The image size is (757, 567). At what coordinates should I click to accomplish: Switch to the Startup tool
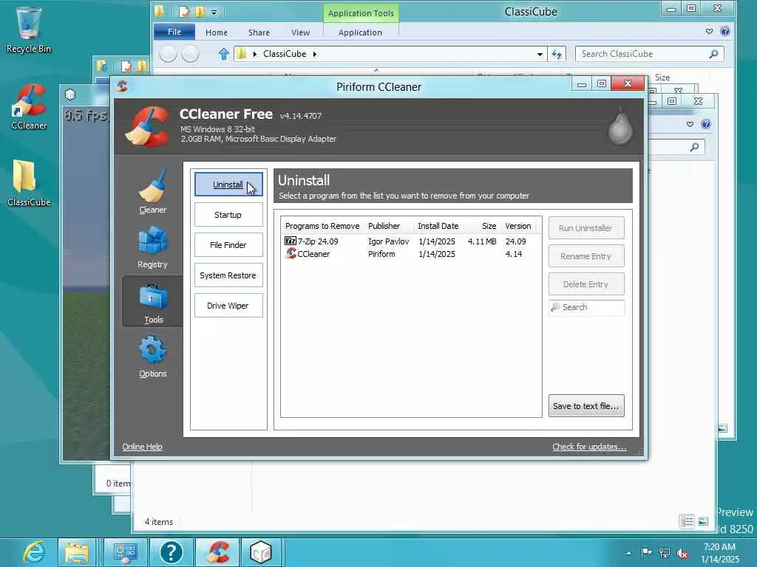click(x=228, y=215)
